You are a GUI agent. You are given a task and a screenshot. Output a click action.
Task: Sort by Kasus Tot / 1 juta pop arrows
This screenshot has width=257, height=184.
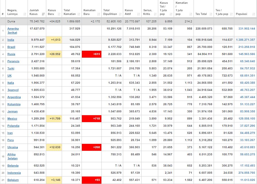pos(171,14)
